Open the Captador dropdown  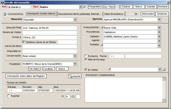click(x=159, y=37)
